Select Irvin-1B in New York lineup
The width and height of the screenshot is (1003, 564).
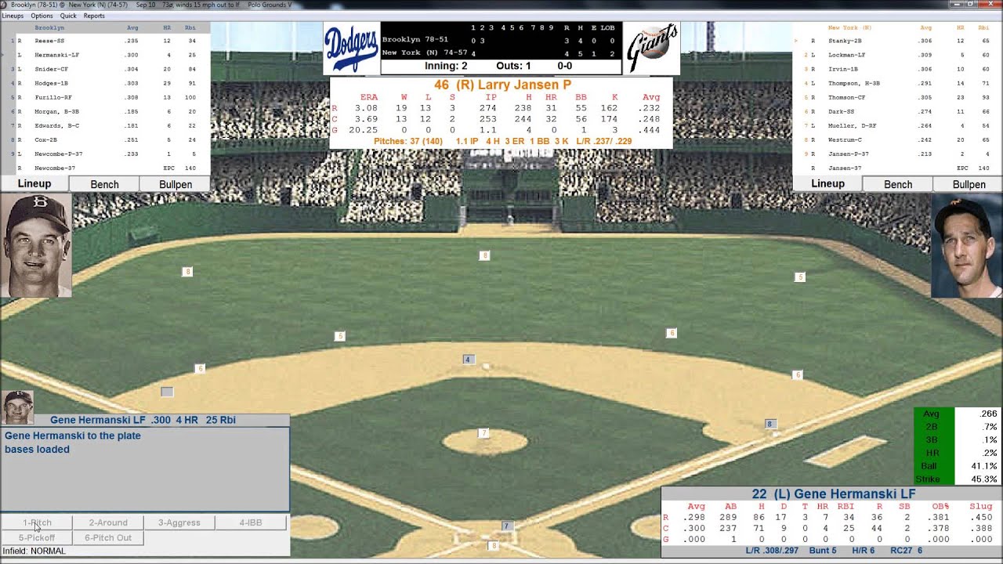coord(898,69)
